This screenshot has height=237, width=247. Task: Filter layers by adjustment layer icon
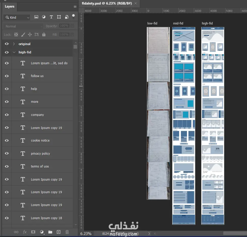tap(44, 17)
